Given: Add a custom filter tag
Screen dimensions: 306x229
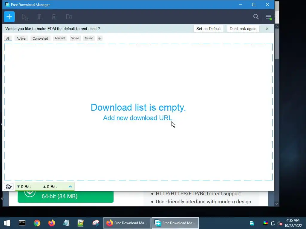Looking at the screenshot, I should (x=100, y=38).
